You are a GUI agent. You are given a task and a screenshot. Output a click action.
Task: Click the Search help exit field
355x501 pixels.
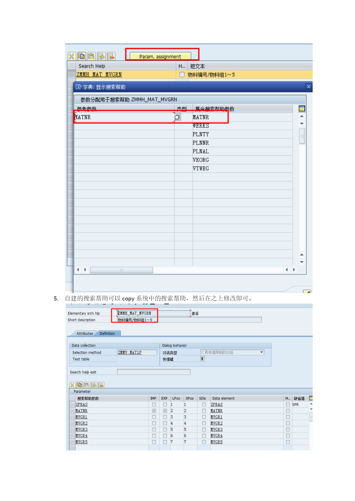tap(154, 372)
